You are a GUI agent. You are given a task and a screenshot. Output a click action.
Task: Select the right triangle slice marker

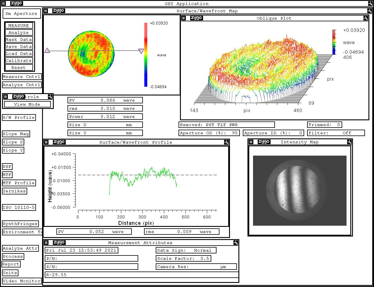click(141, 51)
